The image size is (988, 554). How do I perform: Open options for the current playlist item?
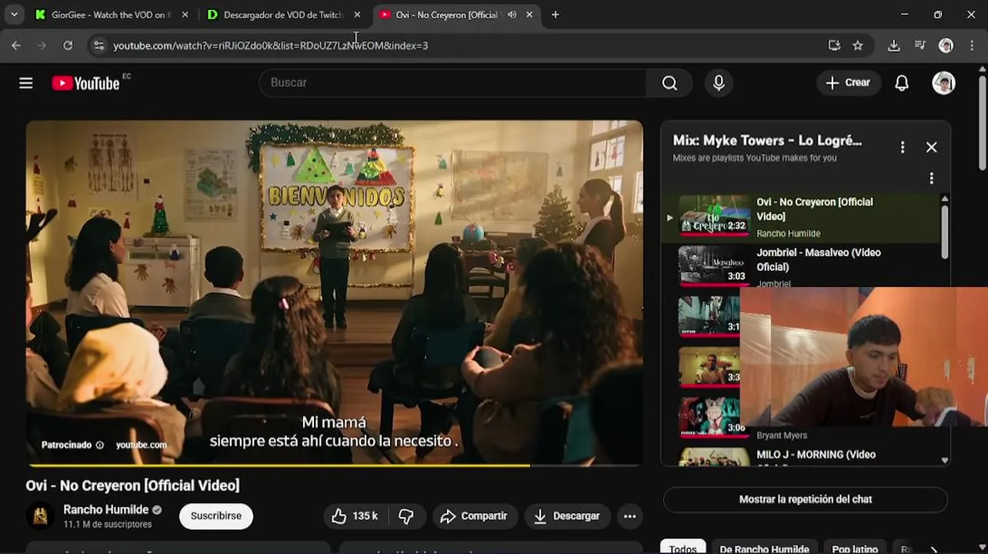931,179
